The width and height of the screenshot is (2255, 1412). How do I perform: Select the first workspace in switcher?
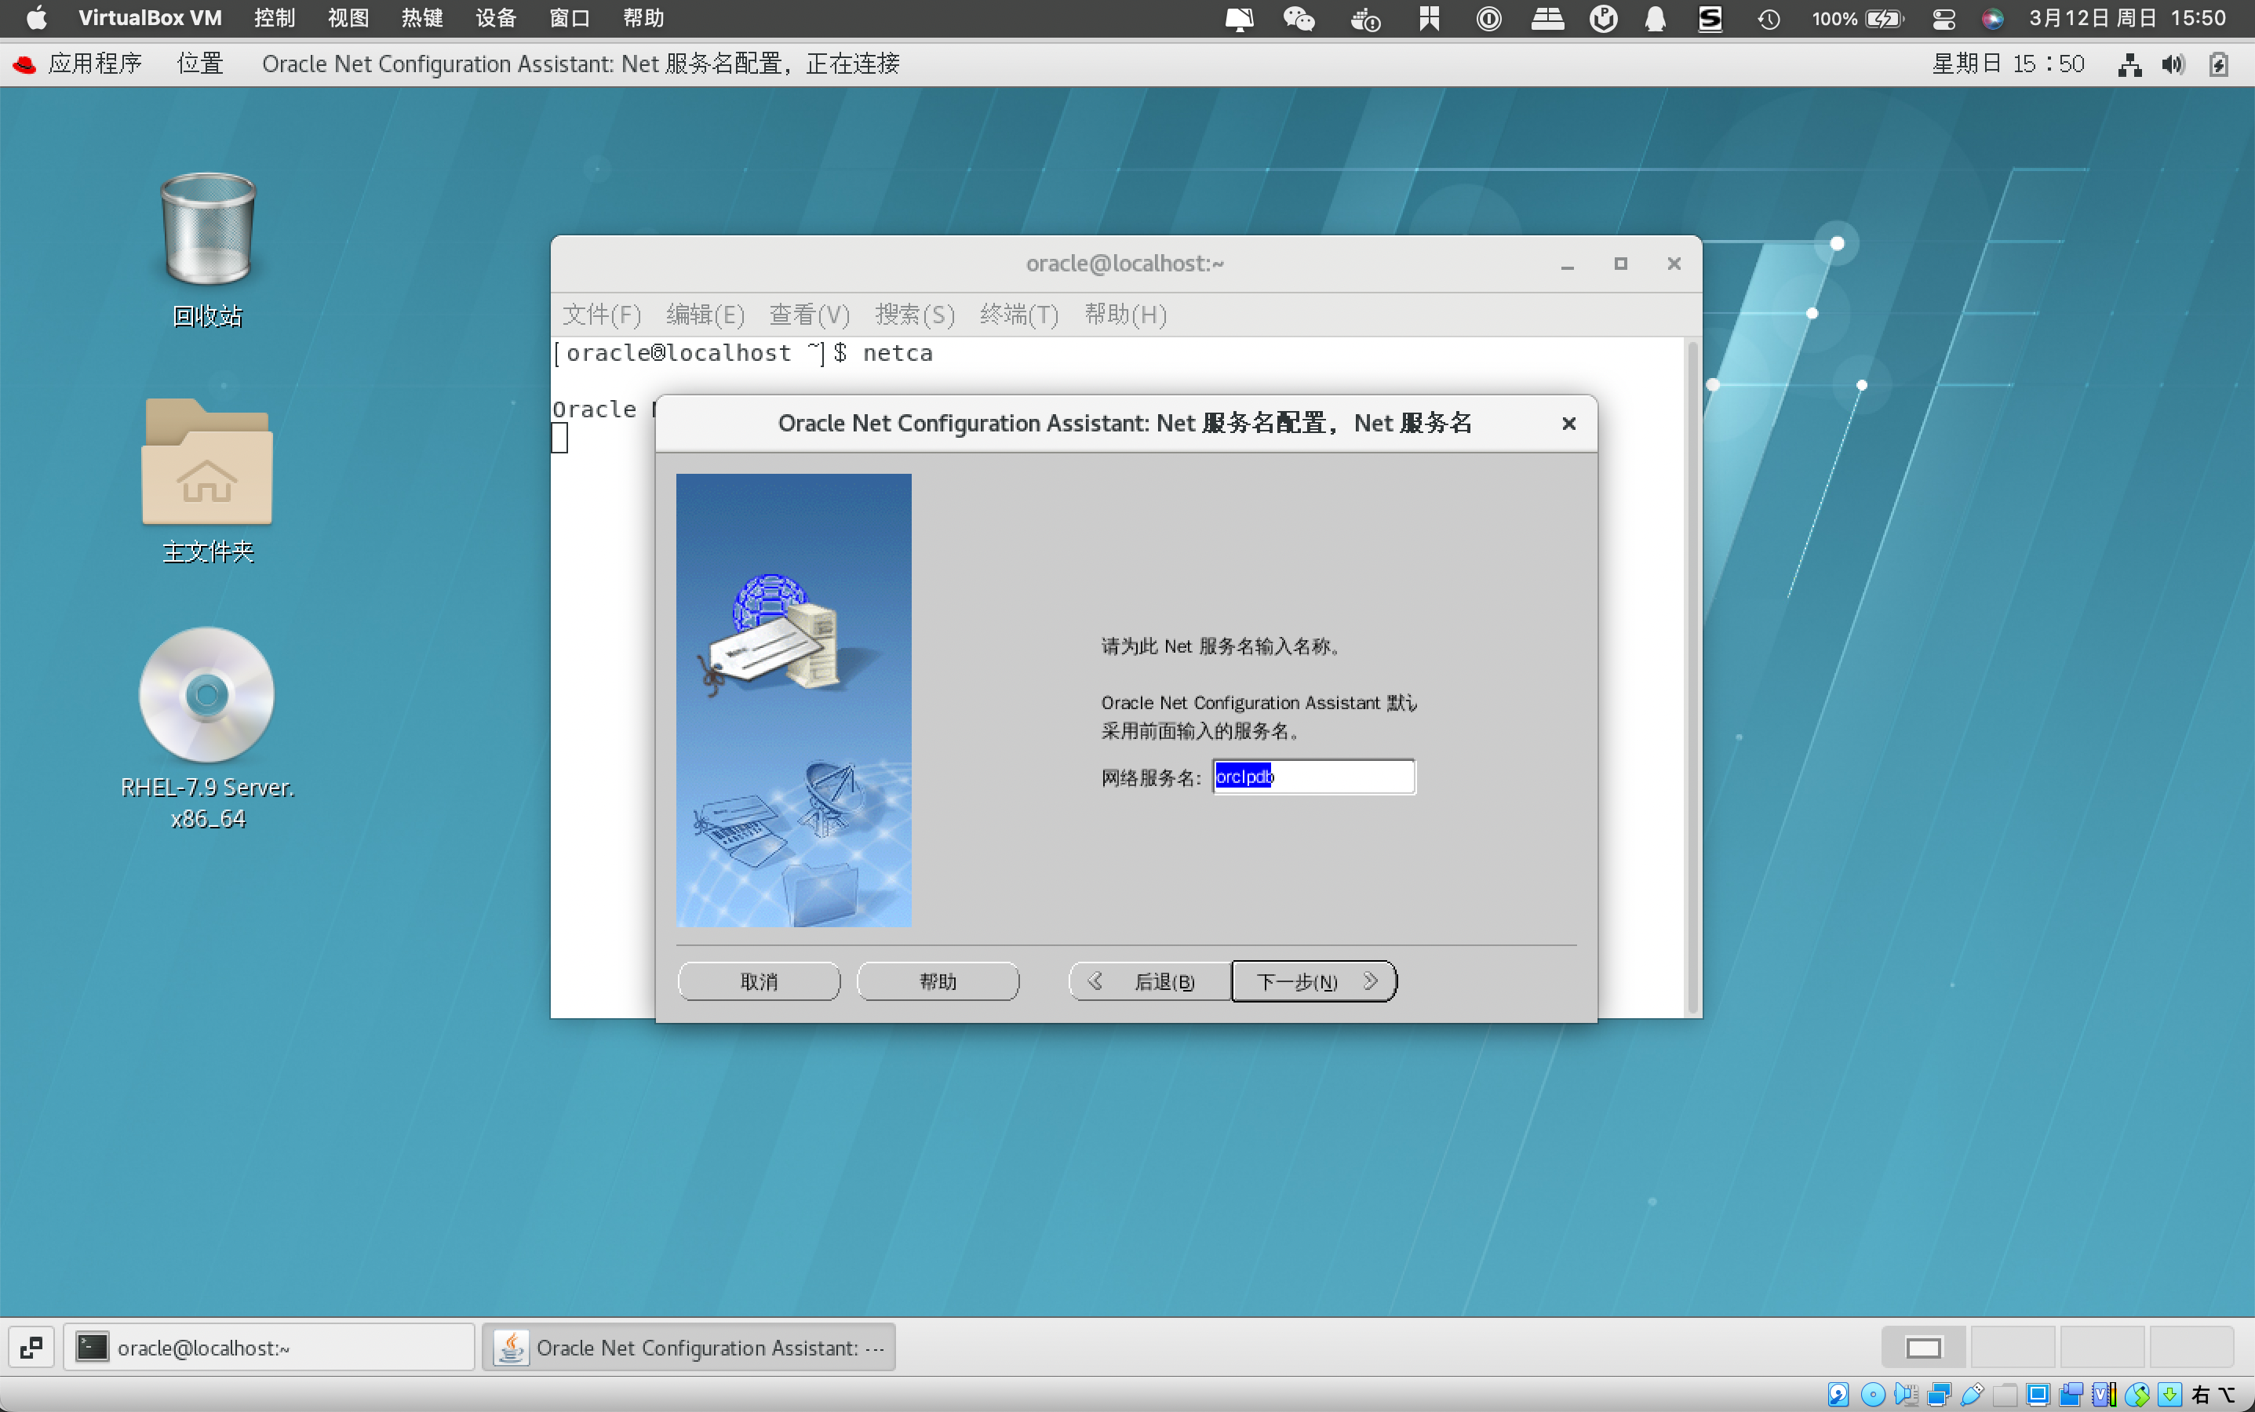(1923, 1348)
